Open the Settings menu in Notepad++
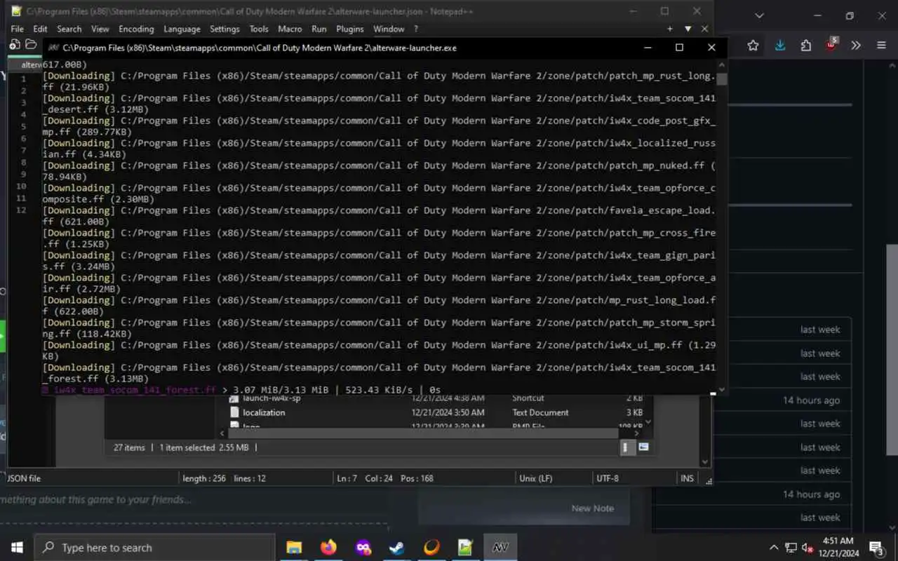 point(224,29)
